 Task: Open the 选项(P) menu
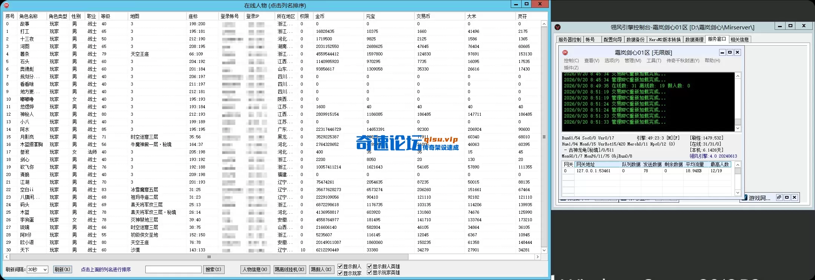point(612,60)
